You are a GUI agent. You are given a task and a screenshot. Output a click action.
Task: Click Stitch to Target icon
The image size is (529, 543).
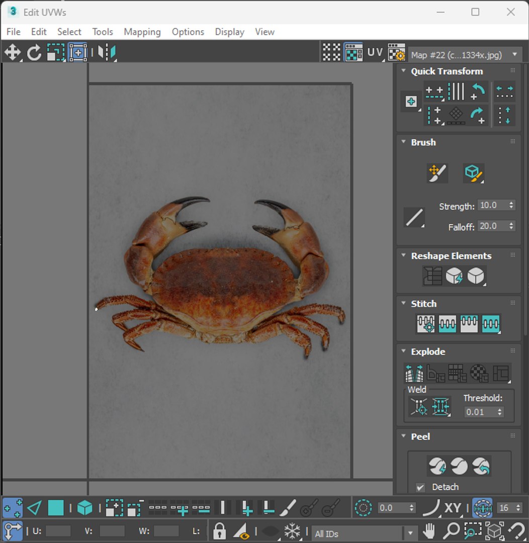[x=426, y=324]
